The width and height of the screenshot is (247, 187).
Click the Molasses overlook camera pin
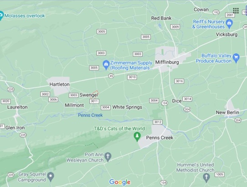point(1,15)
